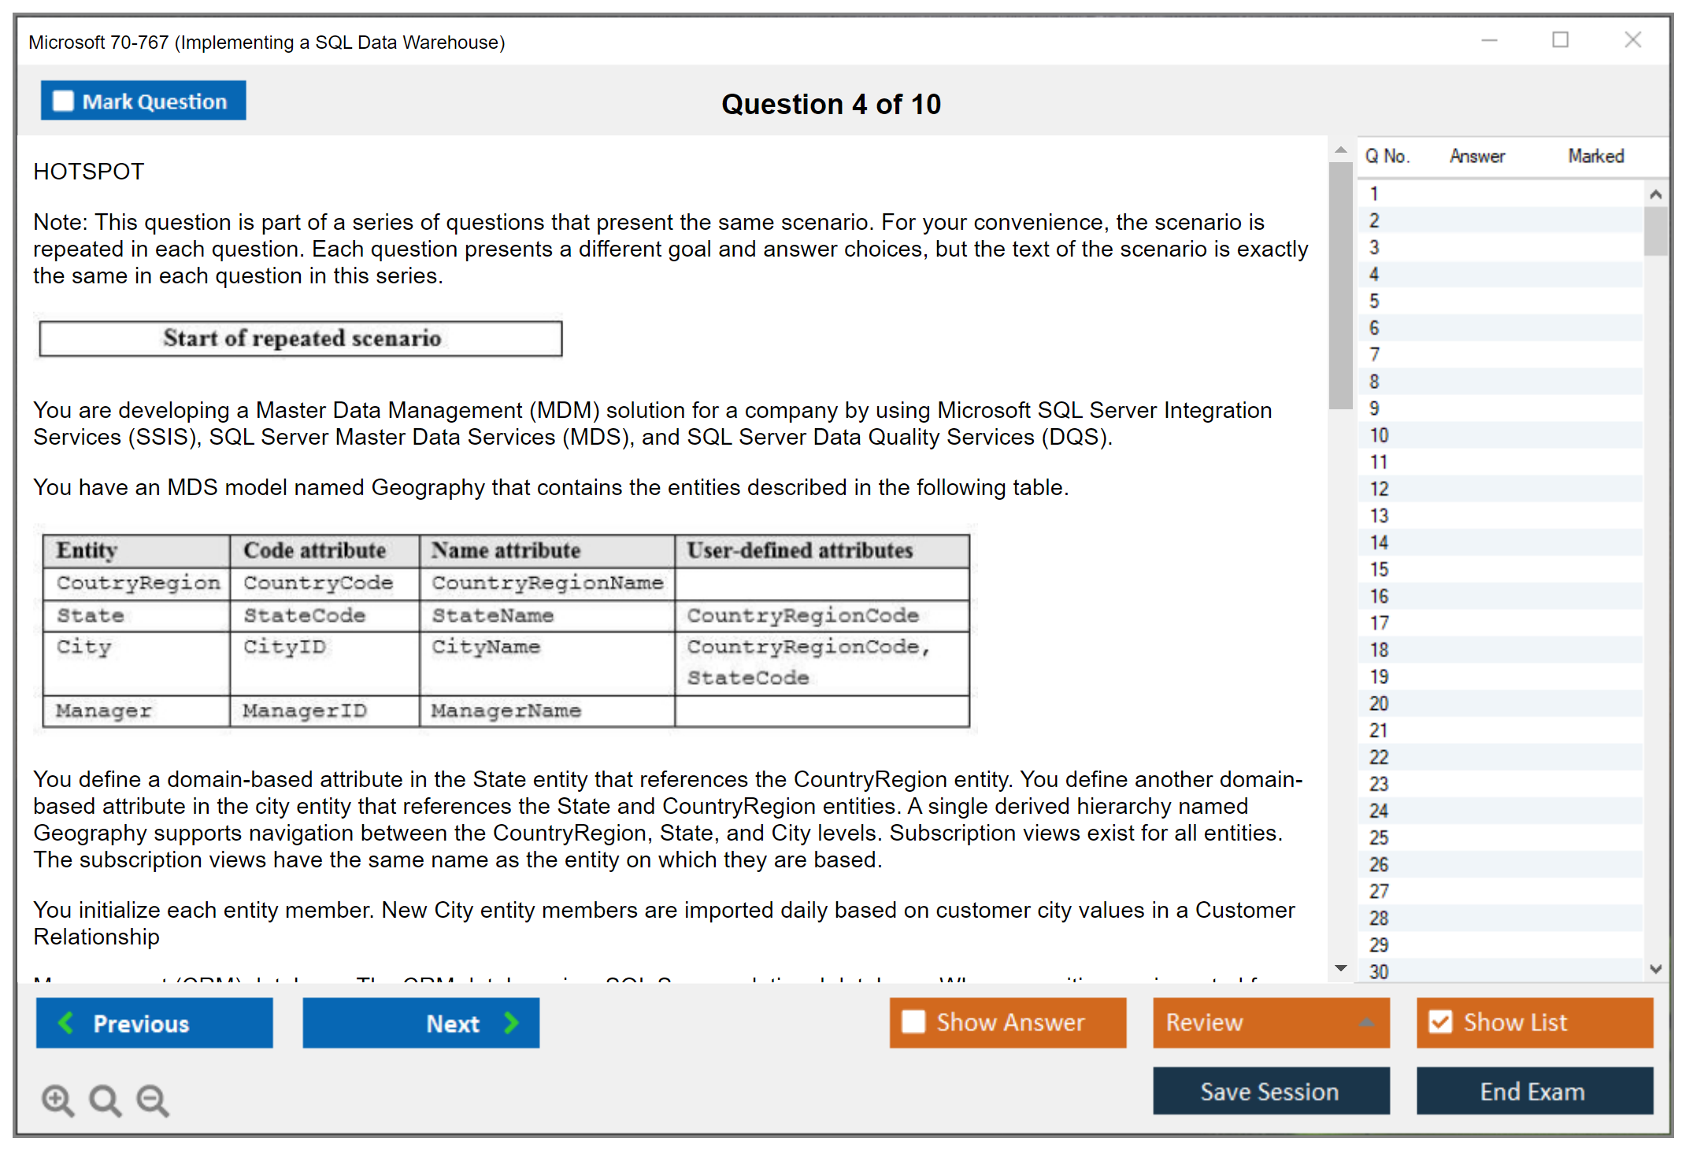Select question 25 in the list
The height and width of the screenshot is (1157, 1693).
tap(1379, 837)
